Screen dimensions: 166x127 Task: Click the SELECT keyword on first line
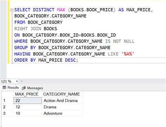pos(22,10)
